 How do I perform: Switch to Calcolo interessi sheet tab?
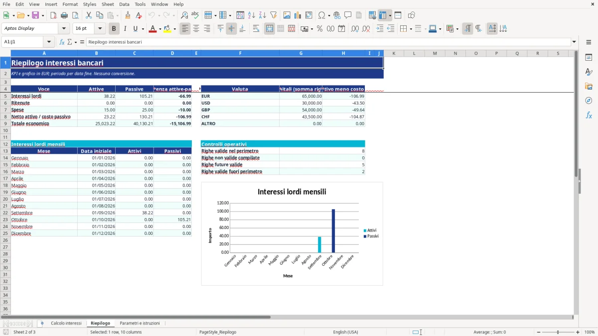[66, 323]
